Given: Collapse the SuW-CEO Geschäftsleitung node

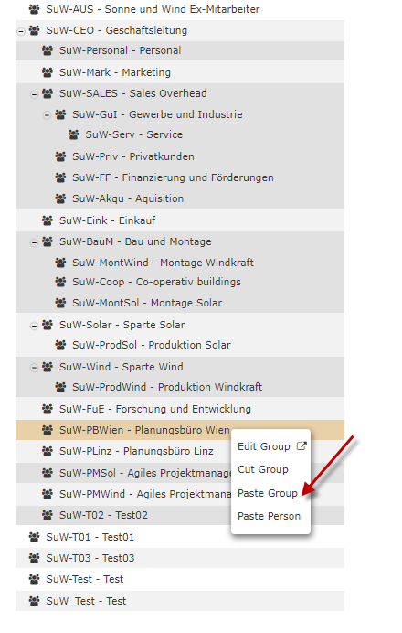Looking at the screenshot, I should tap(21, 31).
